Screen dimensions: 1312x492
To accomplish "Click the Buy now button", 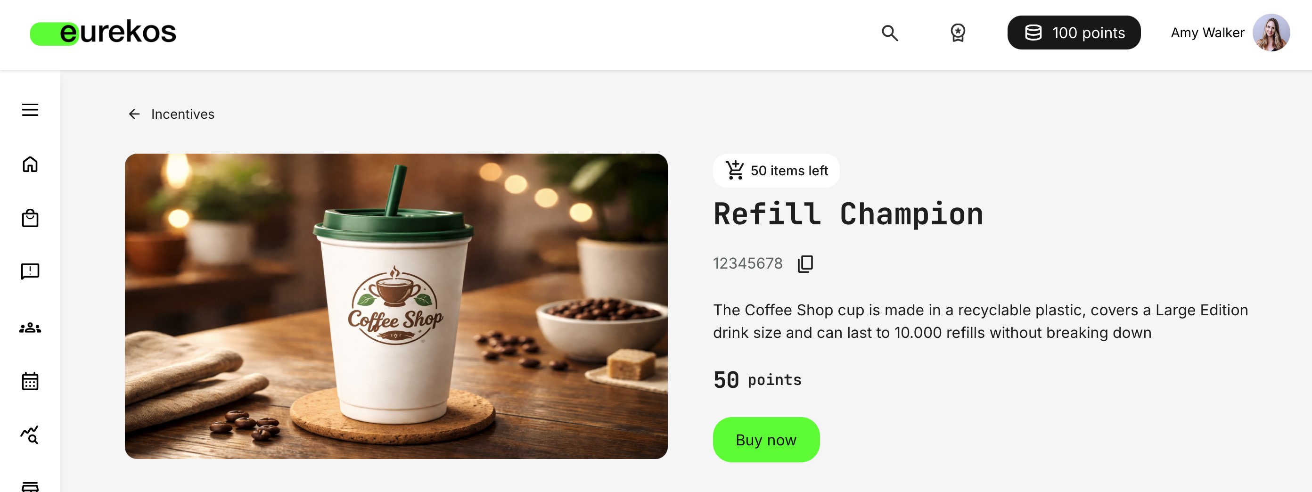I will 765,439.
